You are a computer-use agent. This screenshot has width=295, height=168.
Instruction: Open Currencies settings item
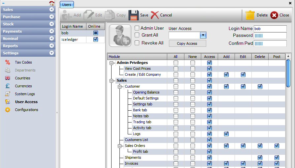[23, 86]
